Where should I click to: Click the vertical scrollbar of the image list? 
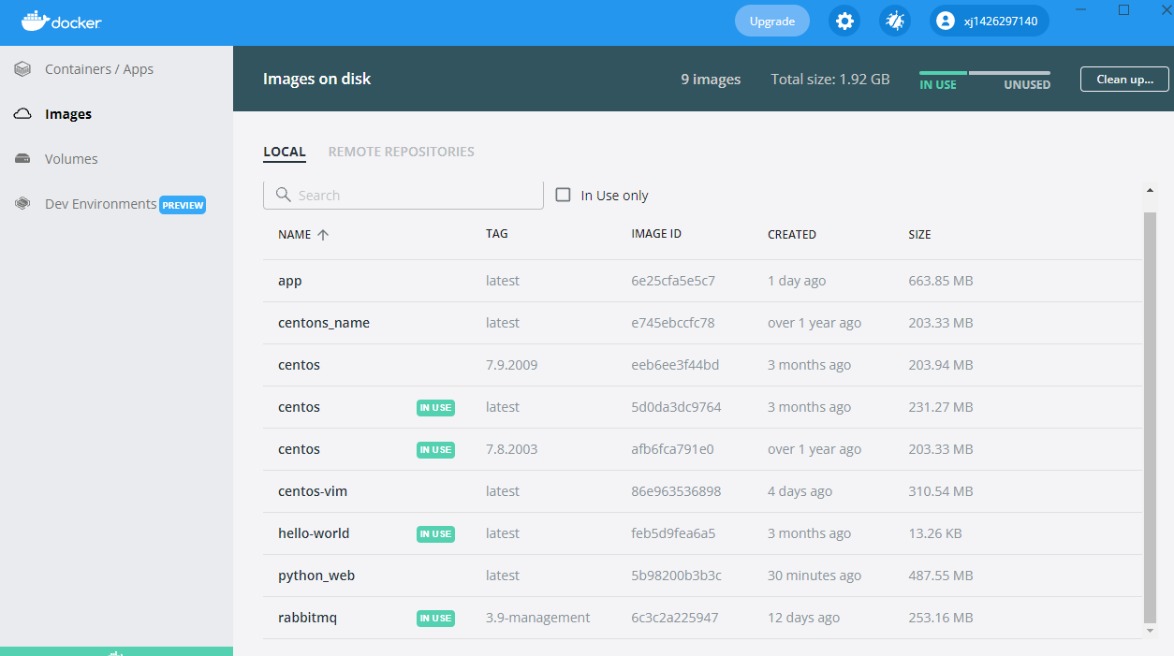pos(1151,416)
